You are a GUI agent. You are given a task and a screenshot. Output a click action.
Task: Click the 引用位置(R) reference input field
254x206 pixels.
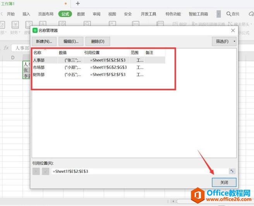coord(140,171)
